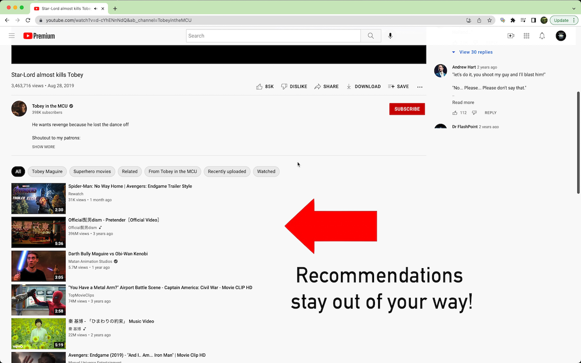Open Chrome extensions puzzle icon

point(513,20)
